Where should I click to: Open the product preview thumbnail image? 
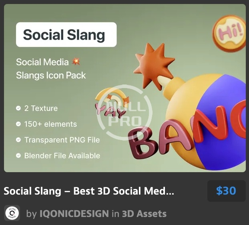pyautogui.click(x=125, y=88)
